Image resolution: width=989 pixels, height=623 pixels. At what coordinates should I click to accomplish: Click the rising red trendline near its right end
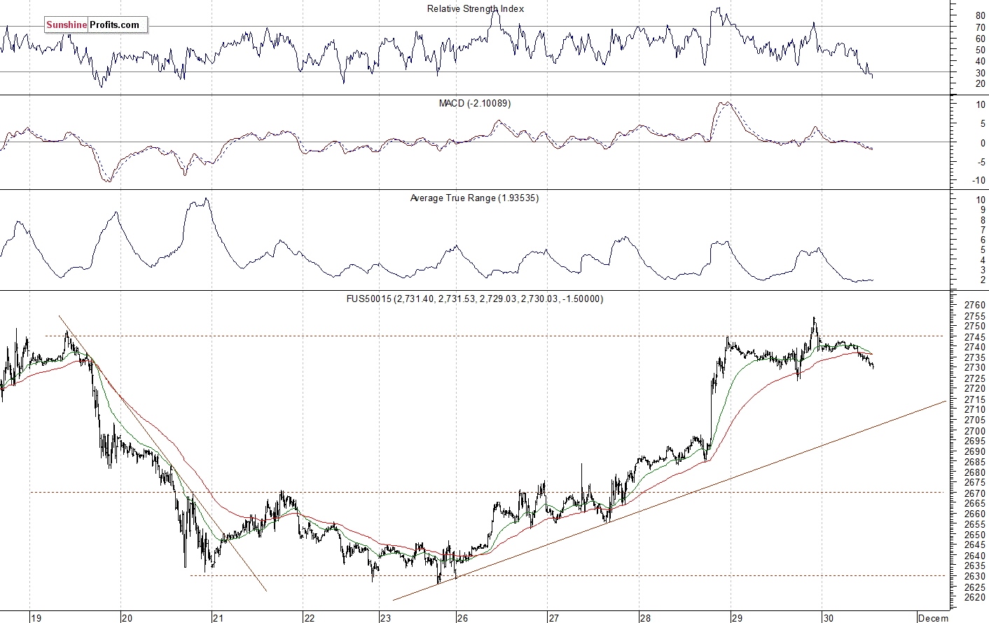925,408
